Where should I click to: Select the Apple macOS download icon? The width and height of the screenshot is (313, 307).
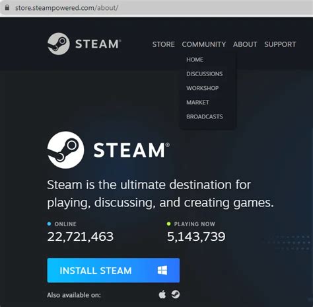tap(162, 294)
